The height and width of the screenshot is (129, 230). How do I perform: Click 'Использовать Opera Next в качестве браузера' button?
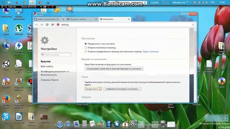coord(114,69)
